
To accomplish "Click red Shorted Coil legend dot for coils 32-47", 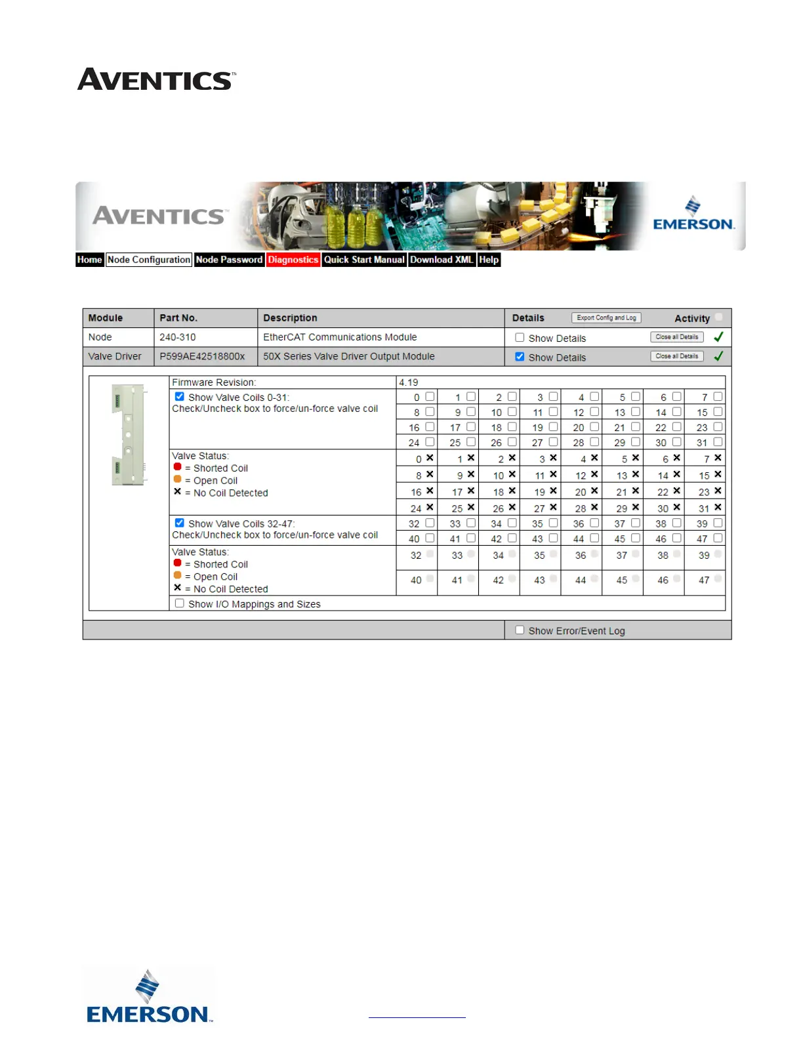I will point(177,563).
